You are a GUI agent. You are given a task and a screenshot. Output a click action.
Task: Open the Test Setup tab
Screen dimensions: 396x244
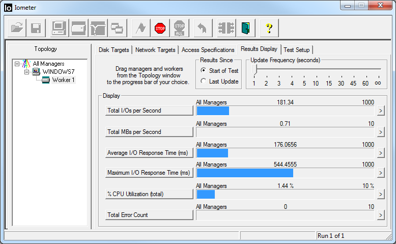coord(297,50)
